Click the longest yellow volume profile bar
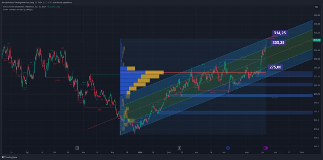The width and height of the screenshot is (323, 160). coord(155,72)
